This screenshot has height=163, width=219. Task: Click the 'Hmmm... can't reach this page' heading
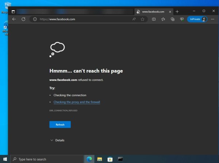click(x=86, y=71)
